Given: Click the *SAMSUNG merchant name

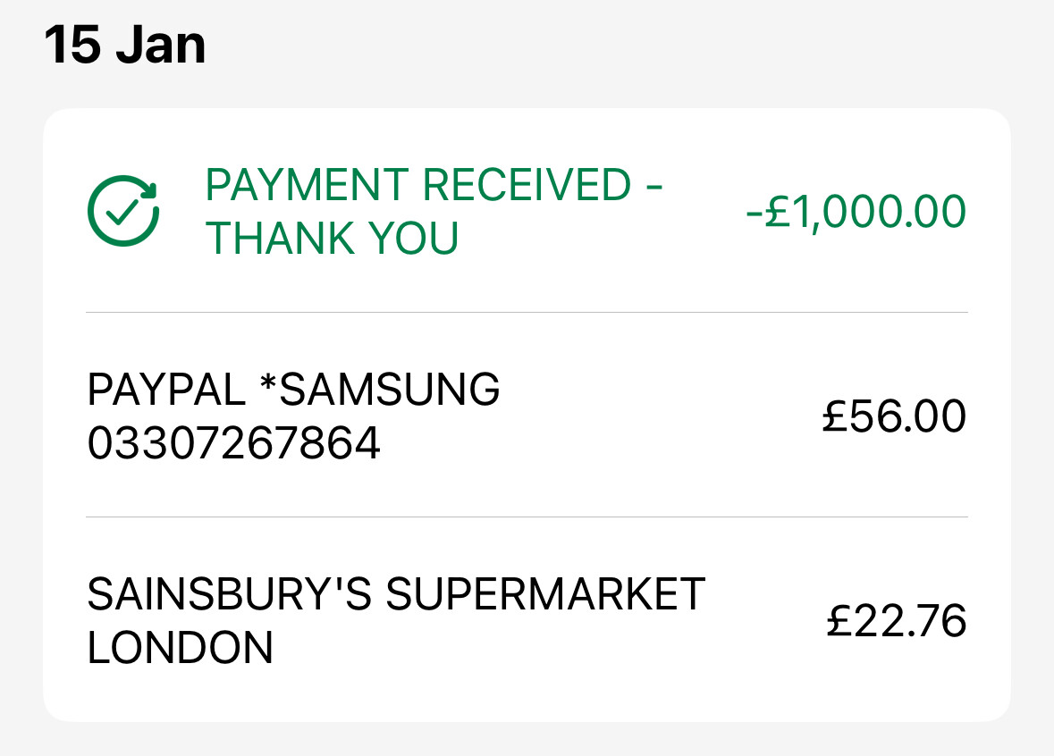Looking at the screenshot, I should click(380, 390).
